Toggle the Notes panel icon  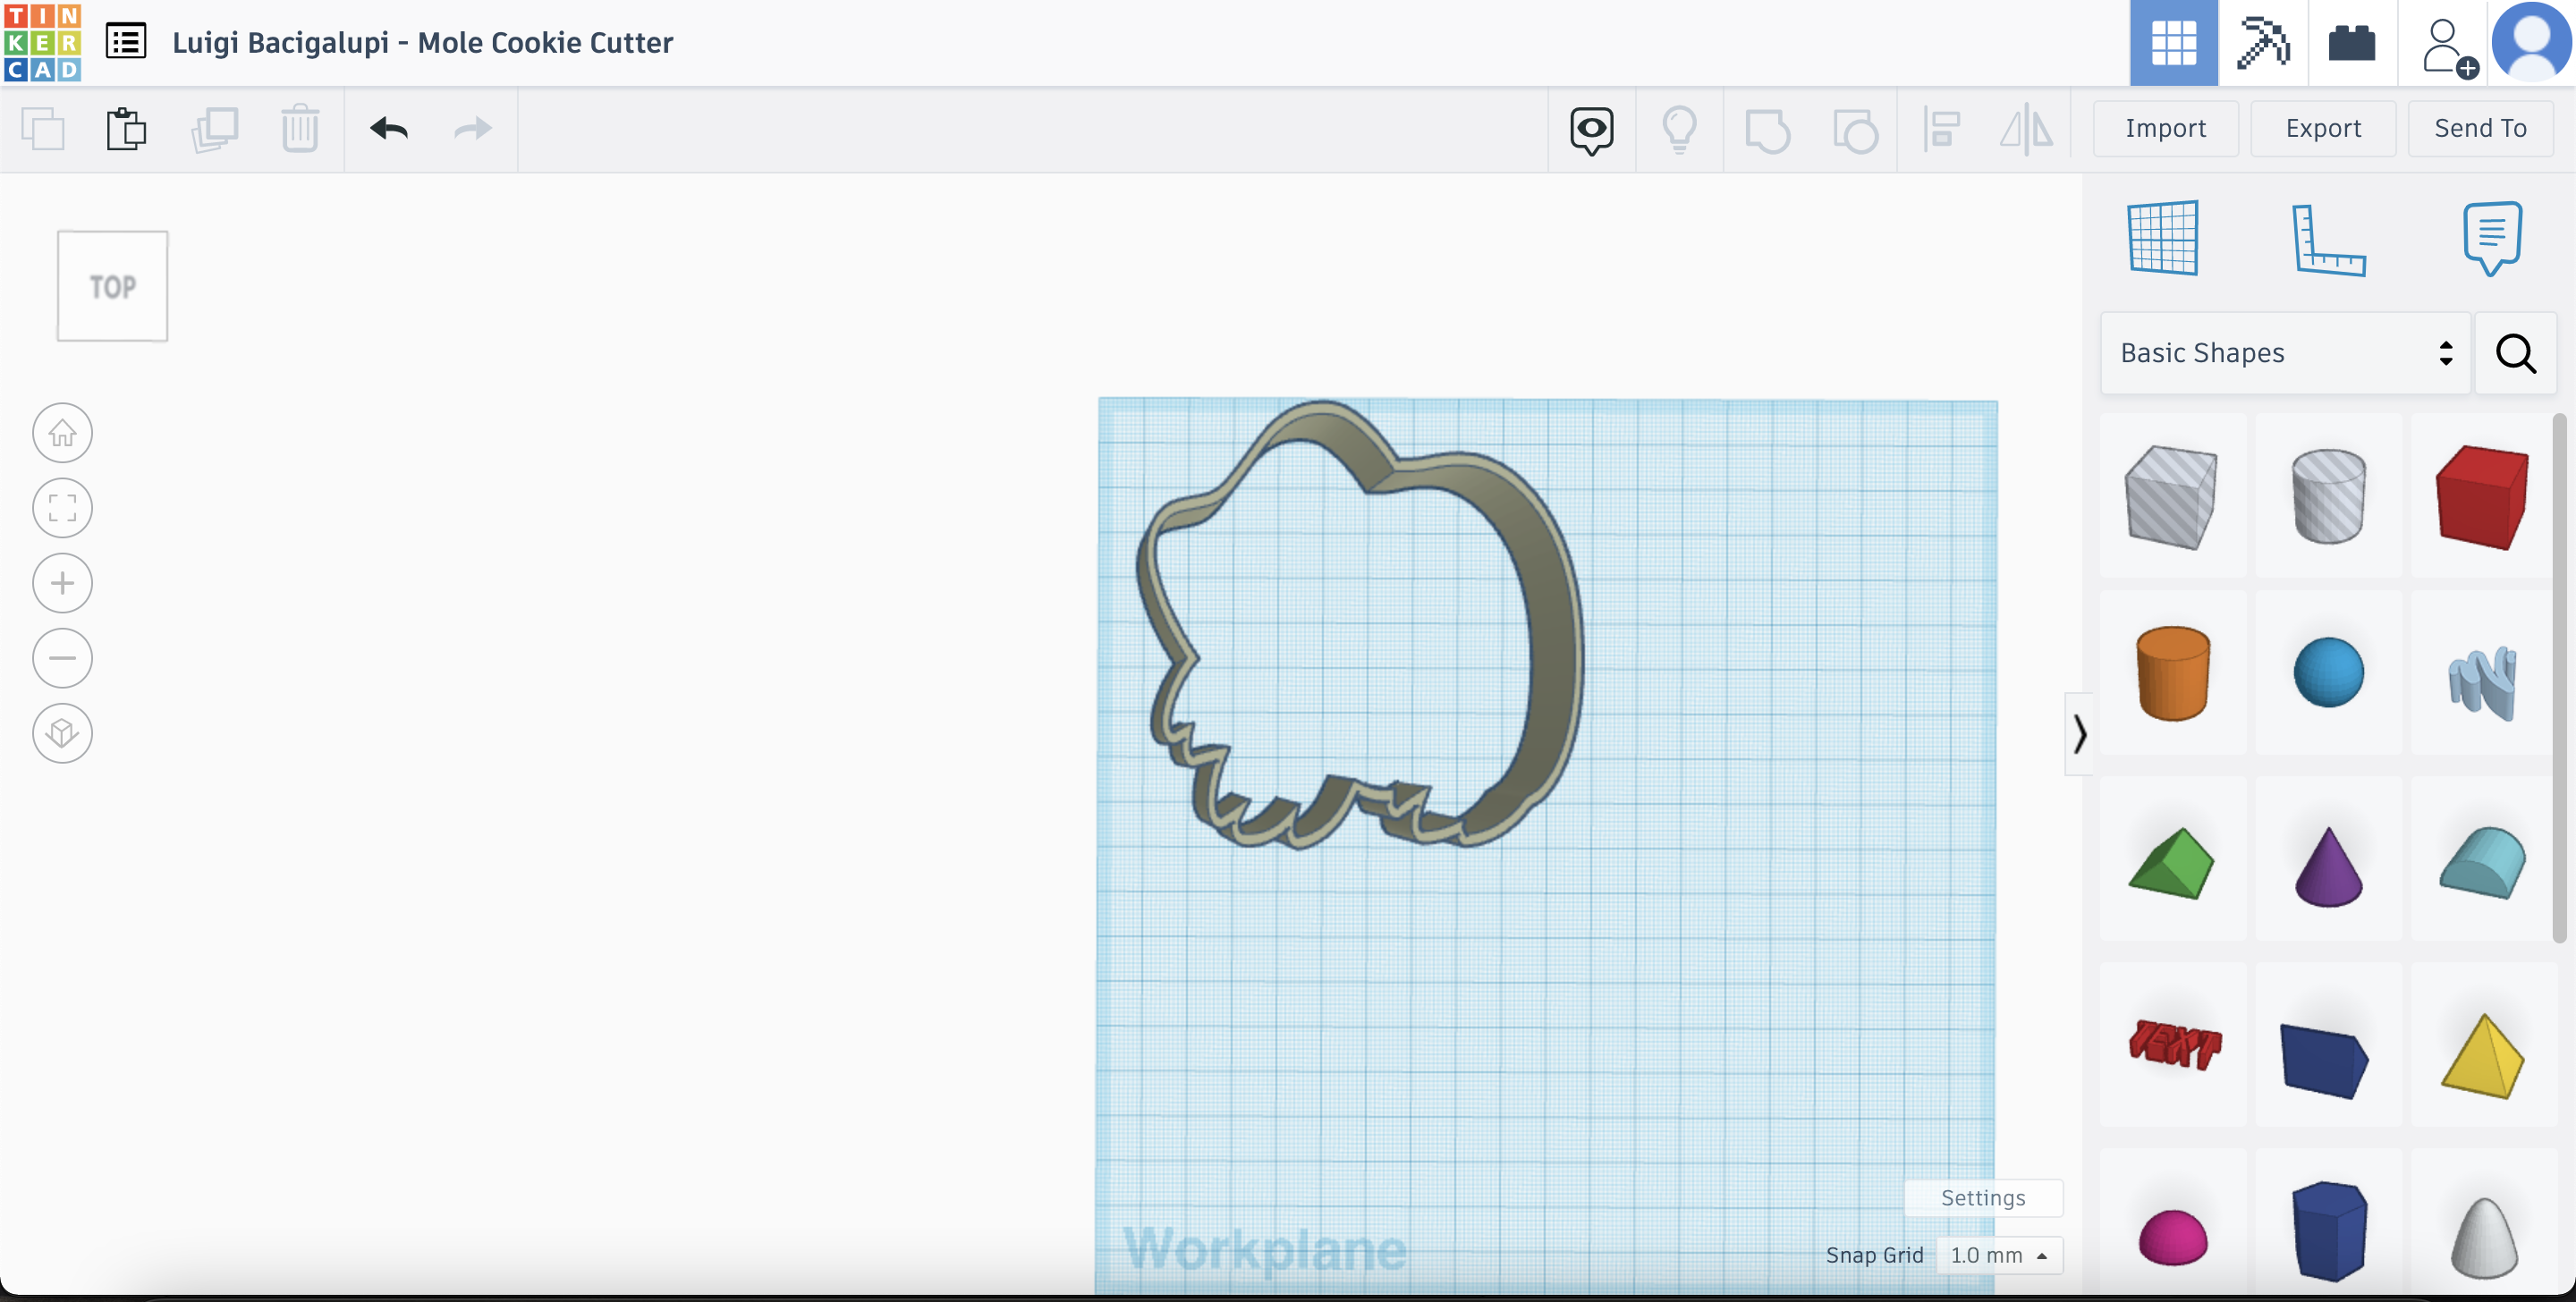coord(2491,234)
